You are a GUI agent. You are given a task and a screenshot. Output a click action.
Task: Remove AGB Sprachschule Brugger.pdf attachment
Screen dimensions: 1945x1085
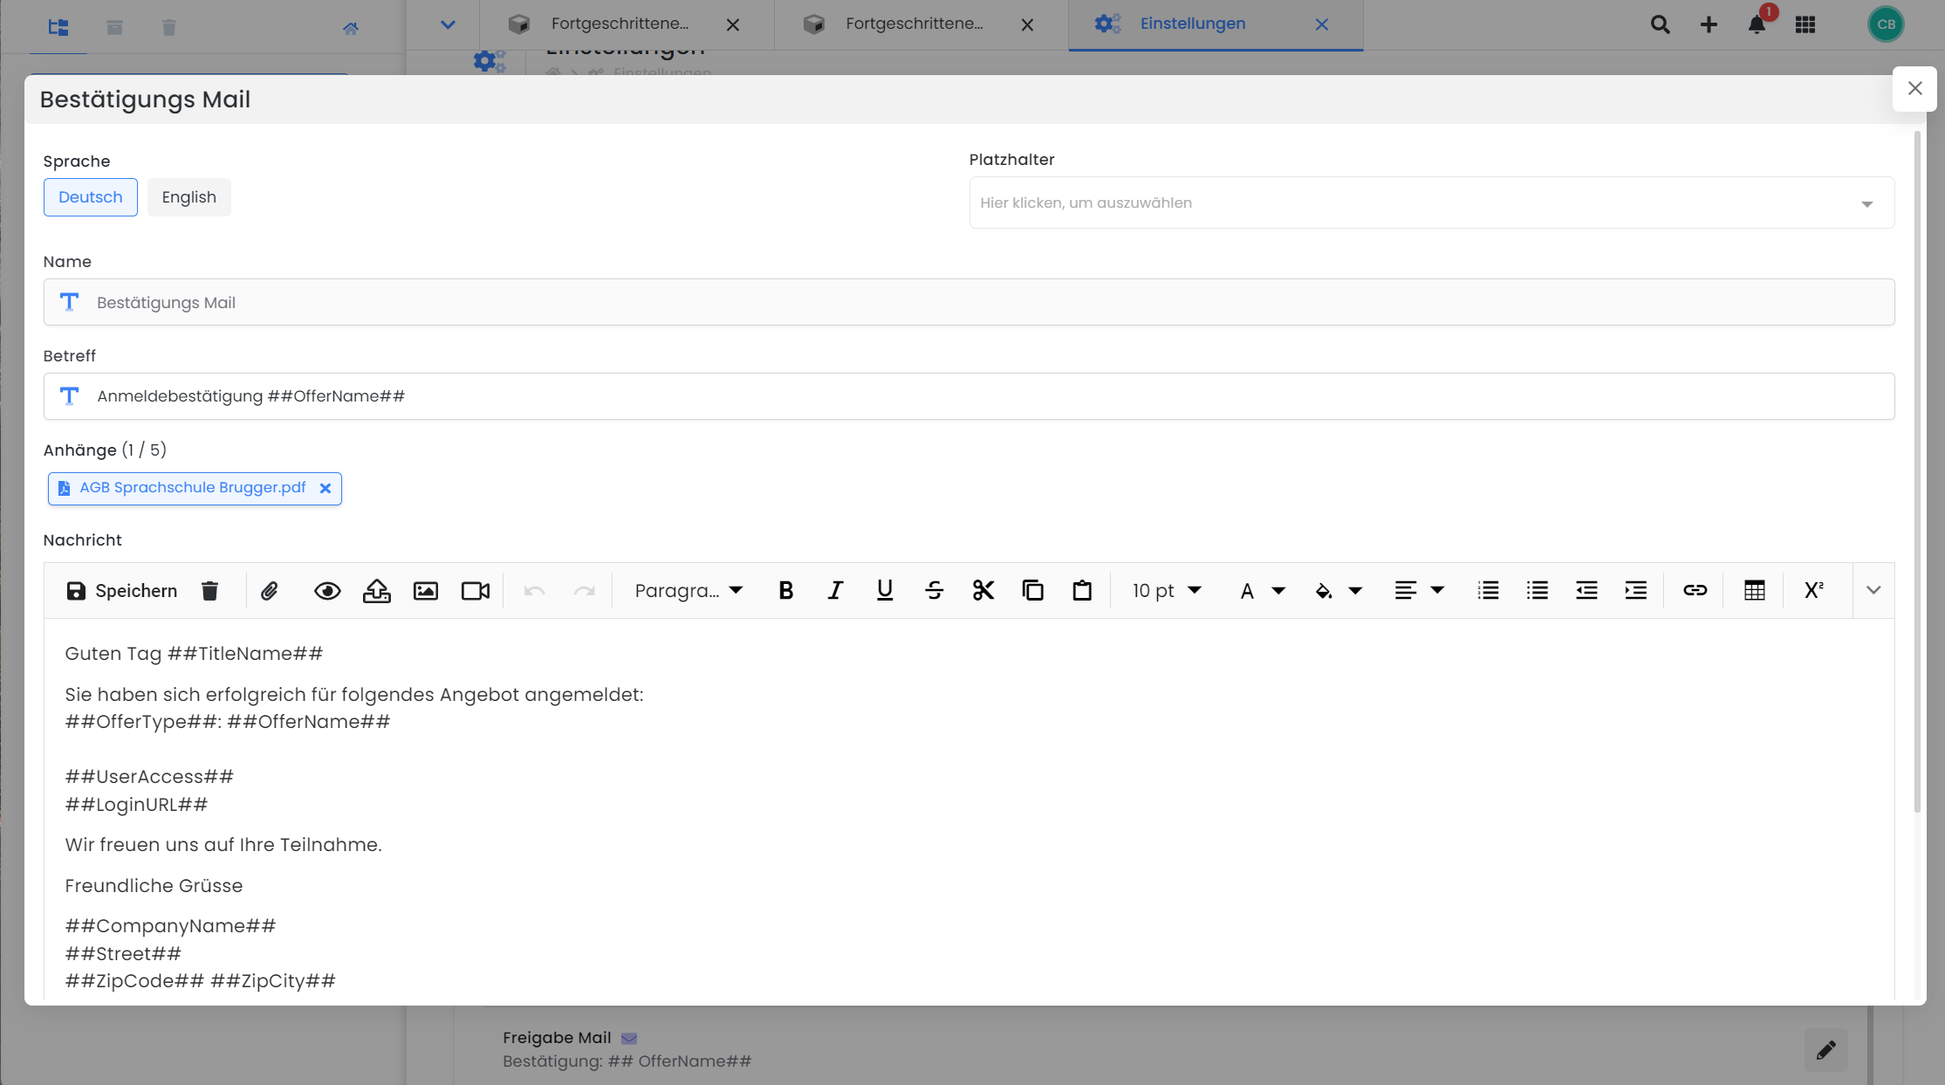coord(325,489)
